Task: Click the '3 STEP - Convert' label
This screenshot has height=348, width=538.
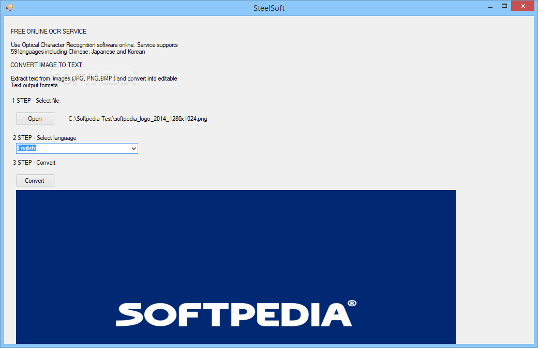Action: point(34,163)
